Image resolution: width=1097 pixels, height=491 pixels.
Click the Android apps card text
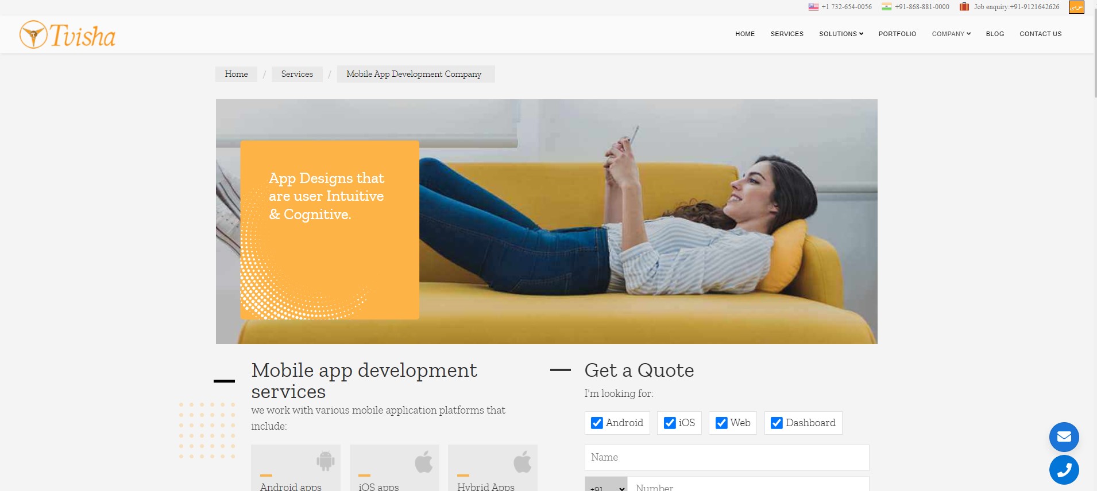[291, 486]
